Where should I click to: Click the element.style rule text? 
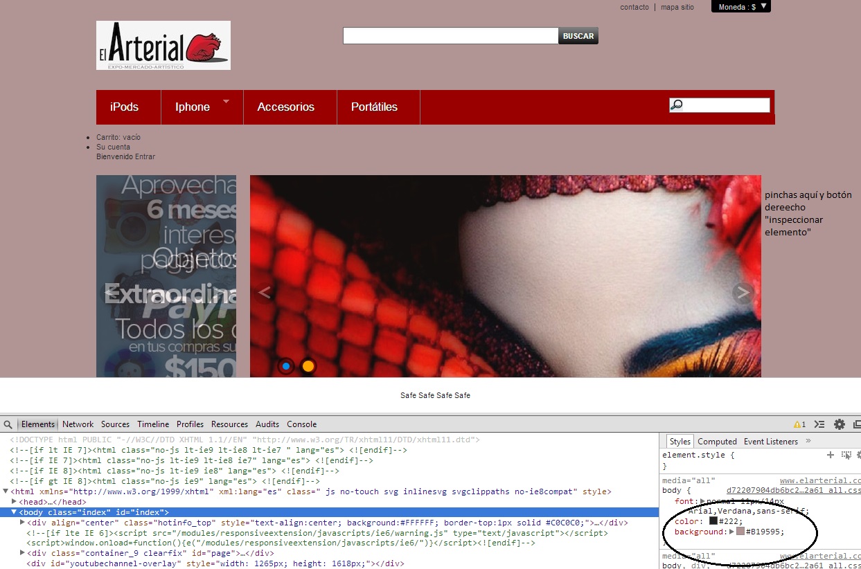point(698,455)
